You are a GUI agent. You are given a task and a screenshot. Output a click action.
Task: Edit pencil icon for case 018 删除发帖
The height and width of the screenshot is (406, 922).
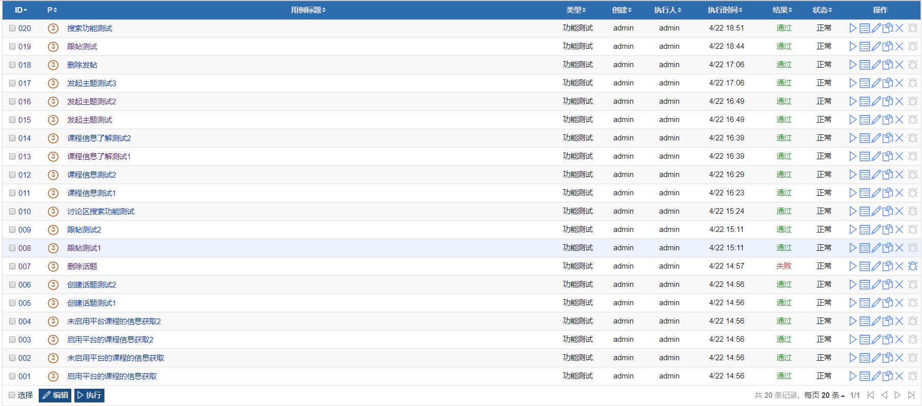876,65
